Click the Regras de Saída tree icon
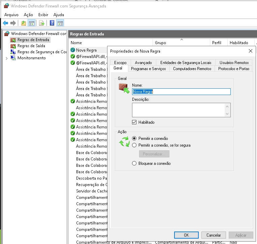Screen dimensions: 257x244 tap(13, 46)
